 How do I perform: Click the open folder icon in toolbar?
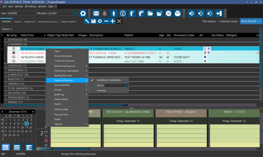point(150,13)
